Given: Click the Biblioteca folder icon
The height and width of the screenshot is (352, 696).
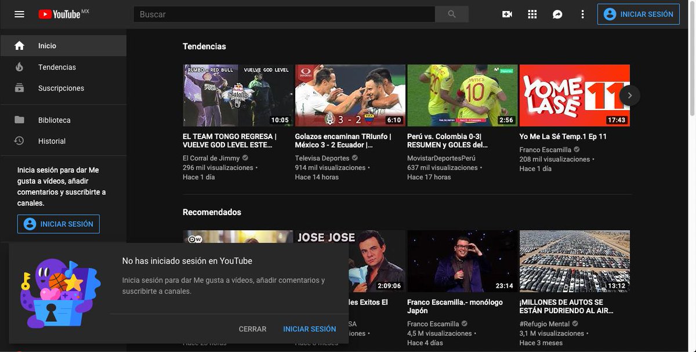Looking at the screenshot, I should 19,120.
